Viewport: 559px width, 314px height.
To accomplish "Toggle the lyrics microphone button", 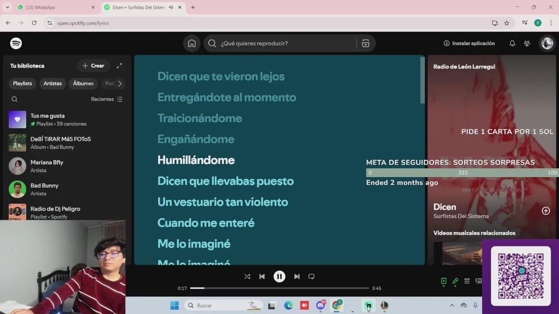I will click(x=455, y=281).
